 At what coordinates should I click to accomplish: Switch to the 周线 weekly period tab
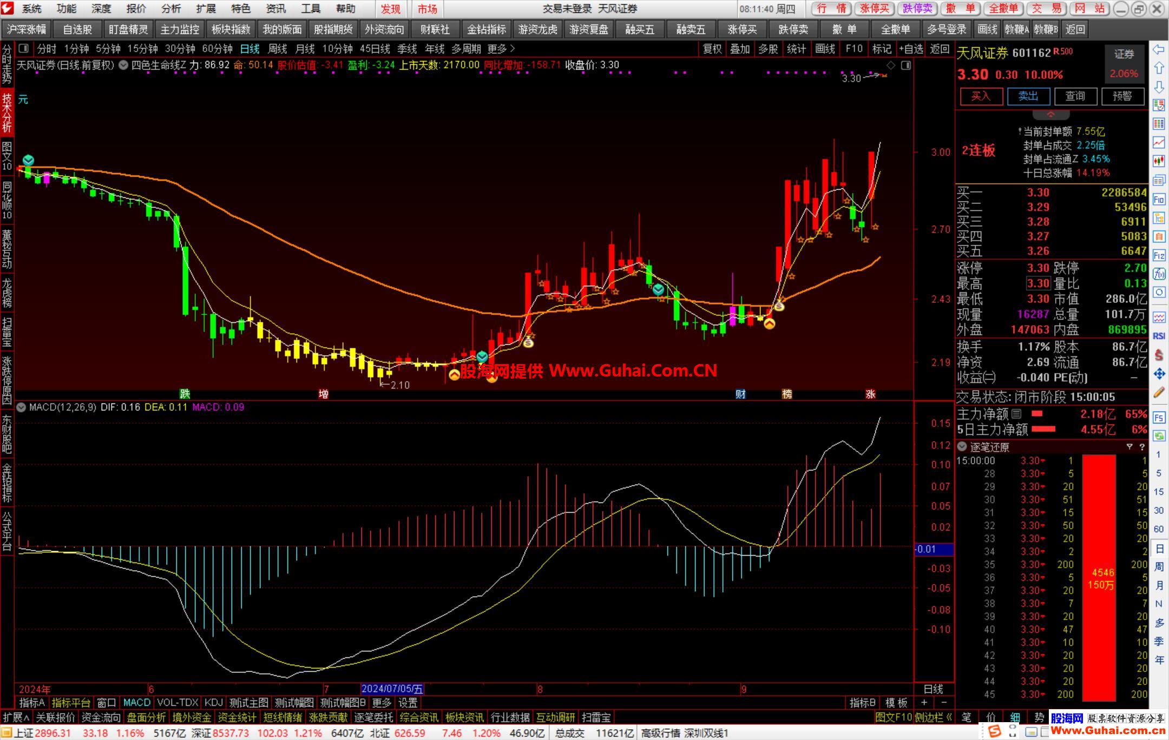[277, 49]
